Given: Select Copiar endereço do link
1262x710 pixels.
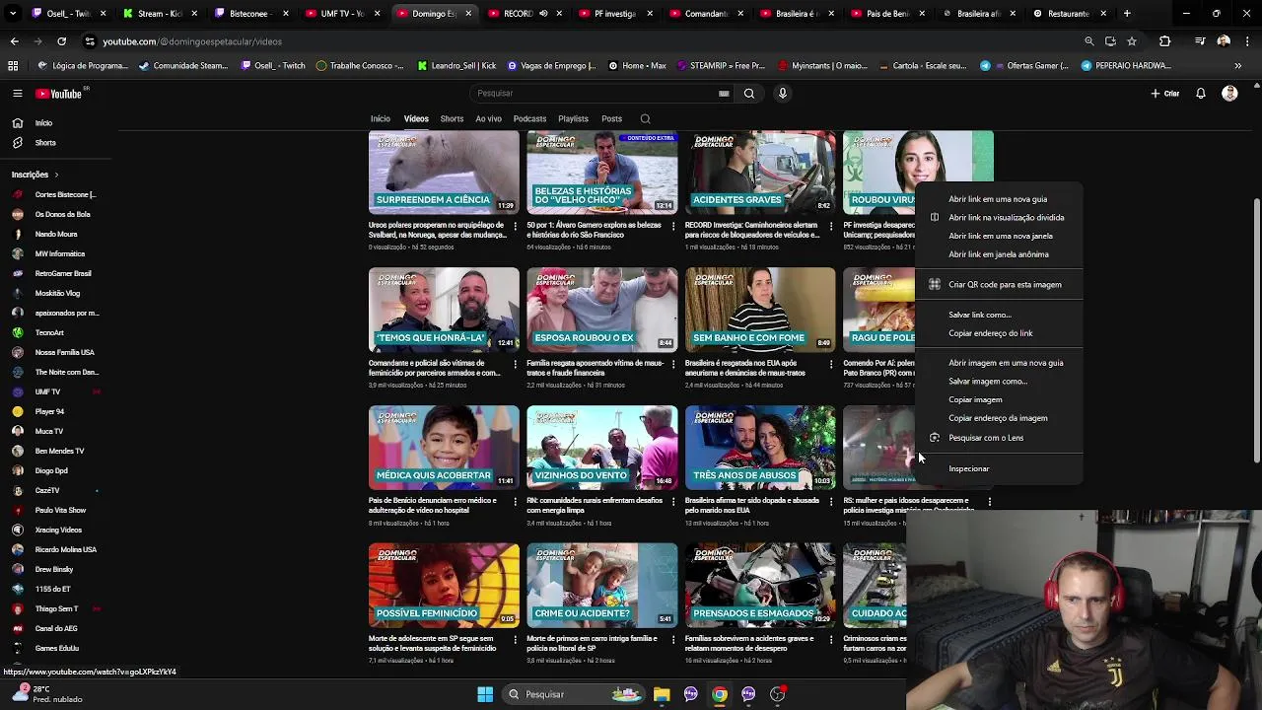Looking at the screenshot, I should point(999,333).
